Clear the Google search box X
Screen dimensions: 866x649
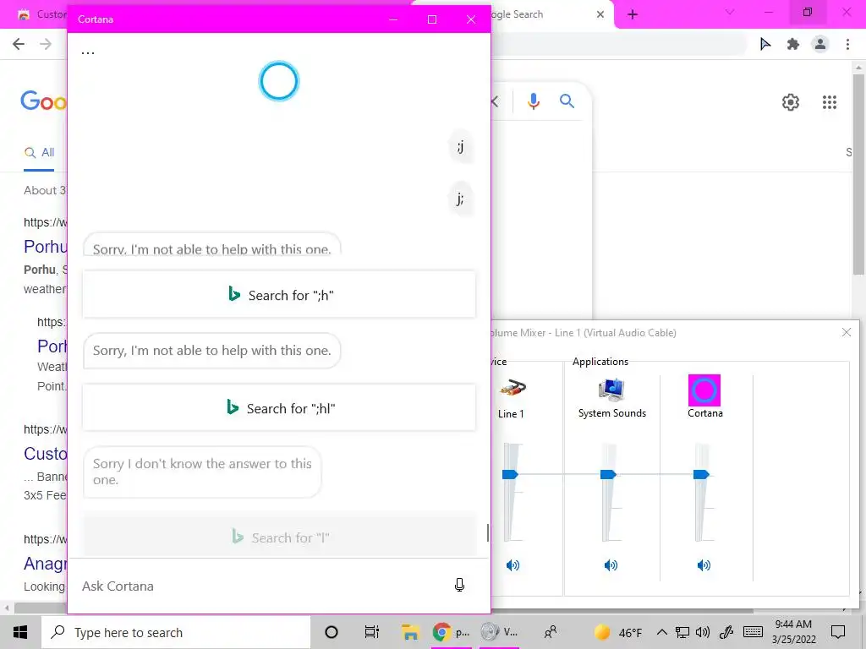(495, 101)
